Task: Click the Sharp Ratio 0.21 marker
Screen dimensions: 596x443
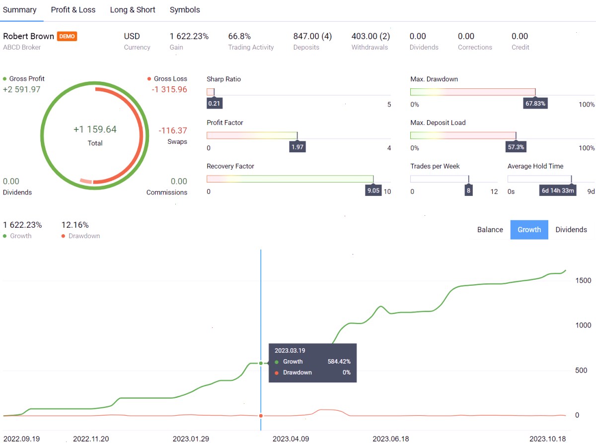Action: pos(215,103)
